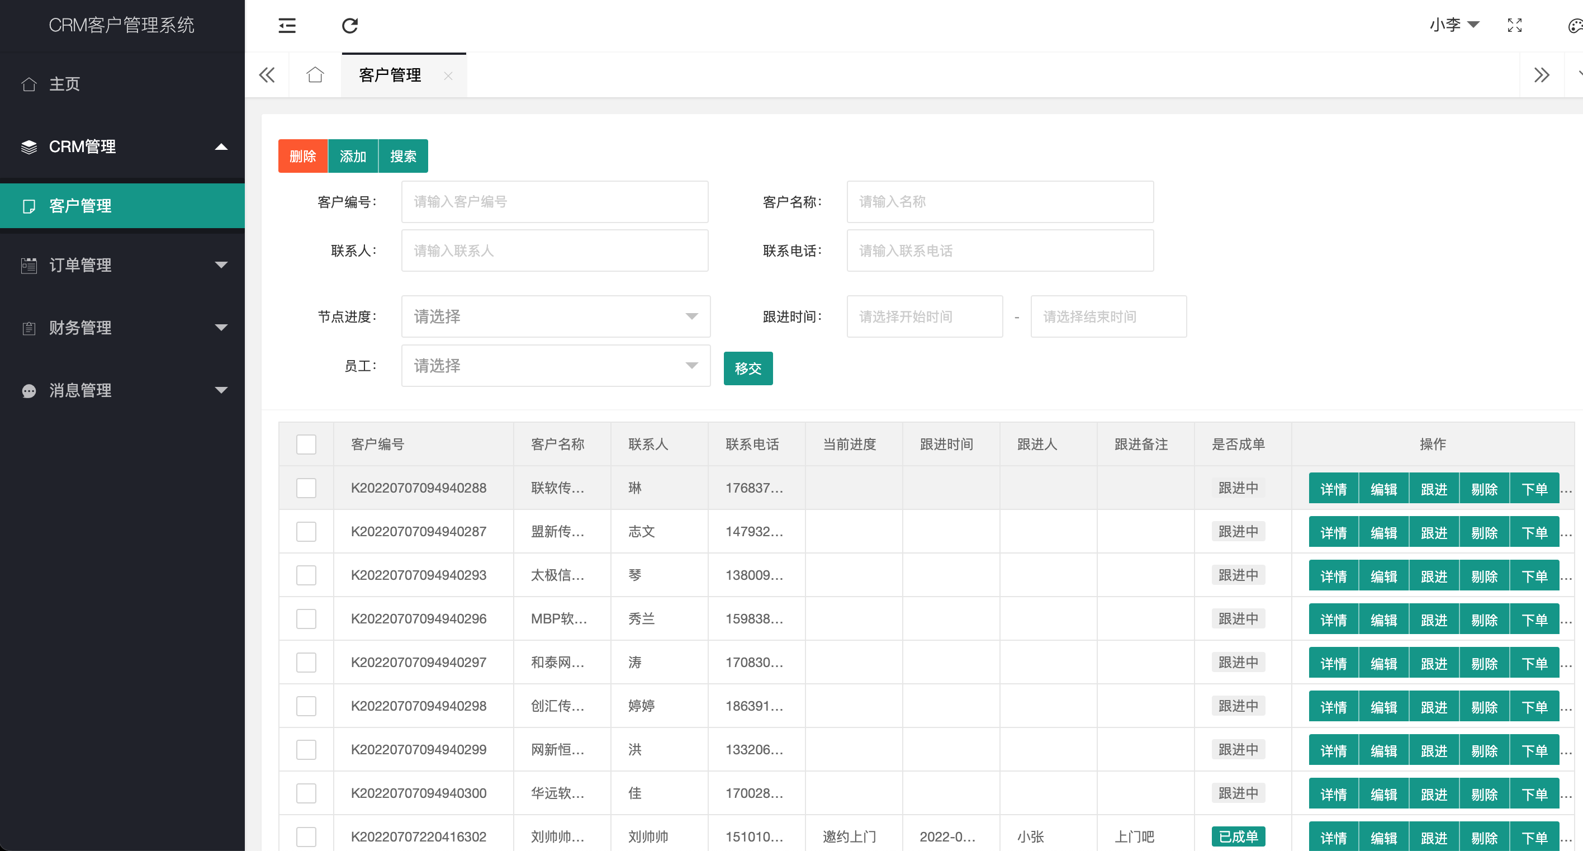This screenshot has height=851, width=1583.
Task: Click the refresh icon in the top bar
Action: [x=350, y=26]
